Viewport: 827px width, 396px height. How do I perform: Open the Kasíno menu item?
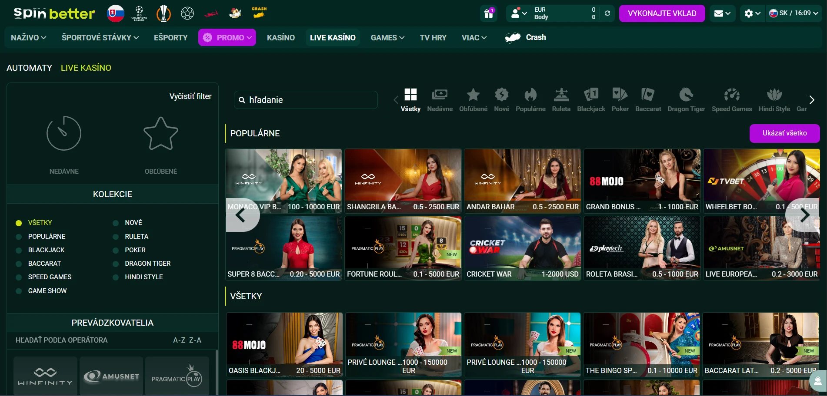pos(281,38)
